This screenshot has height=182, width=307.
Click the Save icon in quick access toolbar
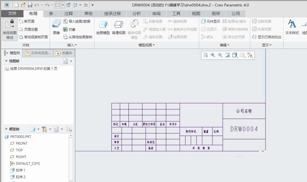pos(30,4)
